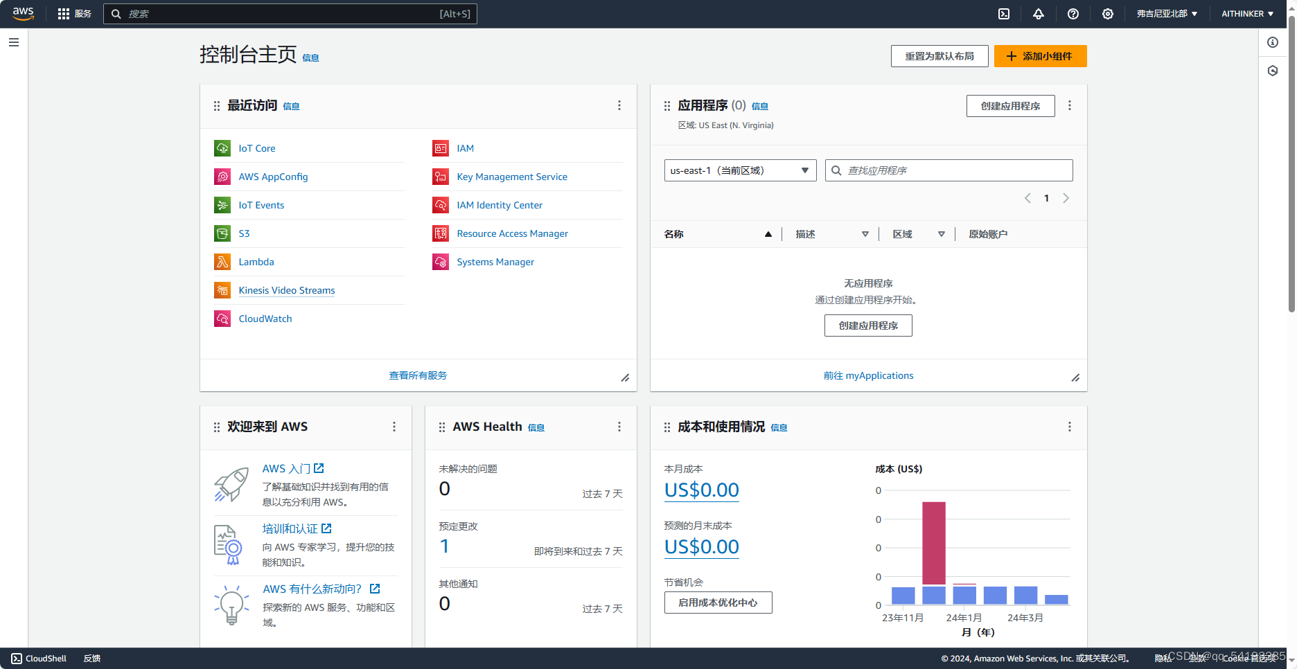Click the Resource Access Manager icon
Viewport: 1297px width, 669px height.
click(441, 233)
